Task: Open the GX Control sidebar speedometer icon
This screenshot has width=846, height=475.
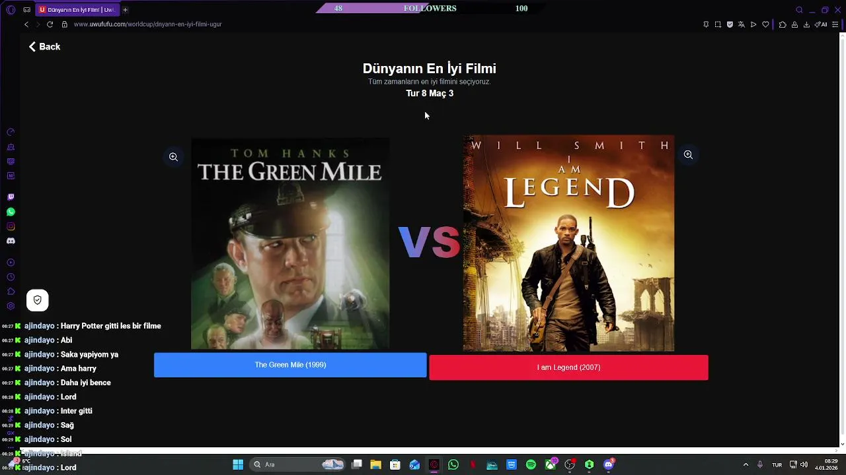Action: (11, 132)
